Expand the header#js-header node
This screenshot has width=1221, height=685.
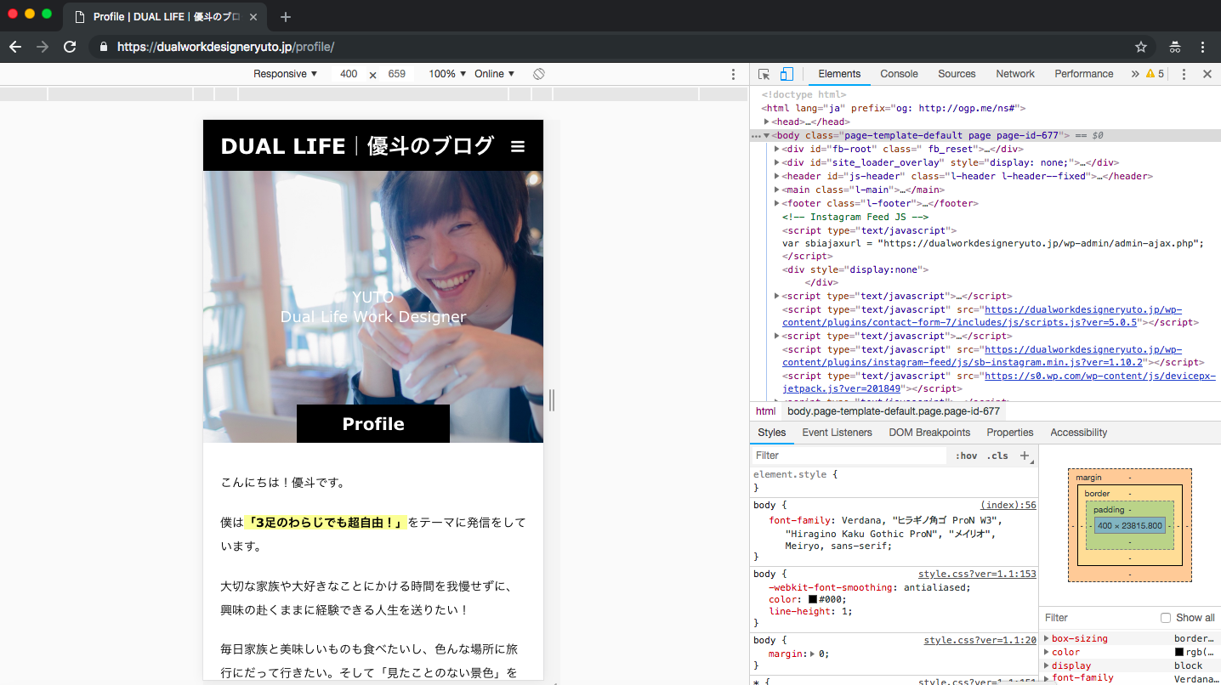tap(776, 177)
